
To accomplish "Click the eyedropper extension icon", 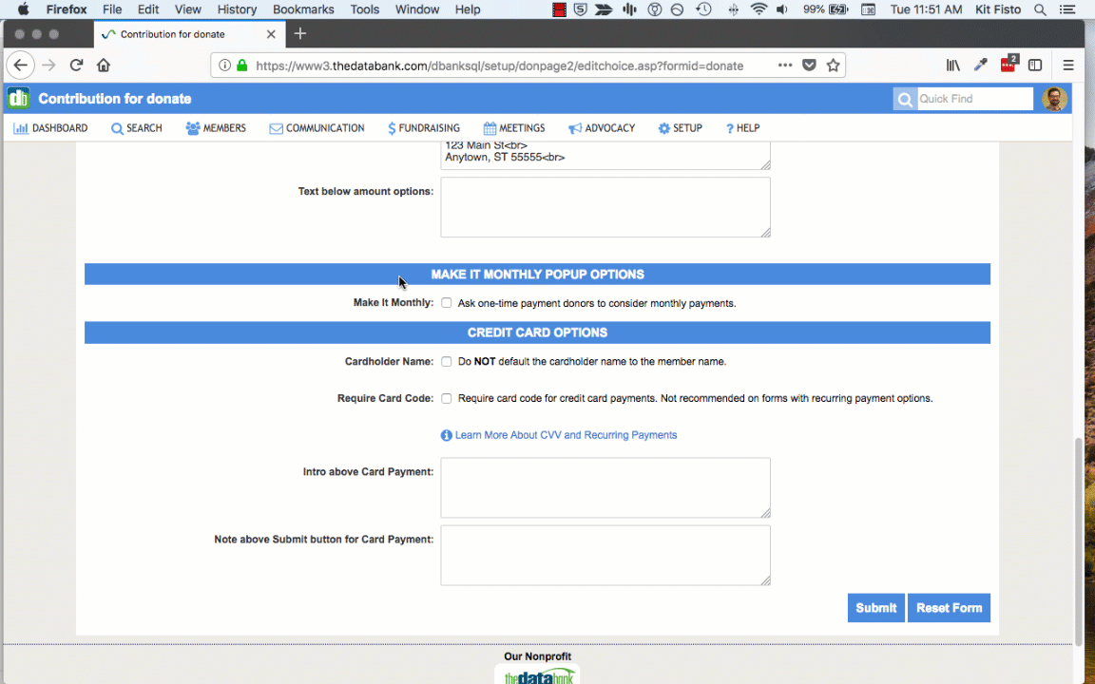I will pos(981,65).
